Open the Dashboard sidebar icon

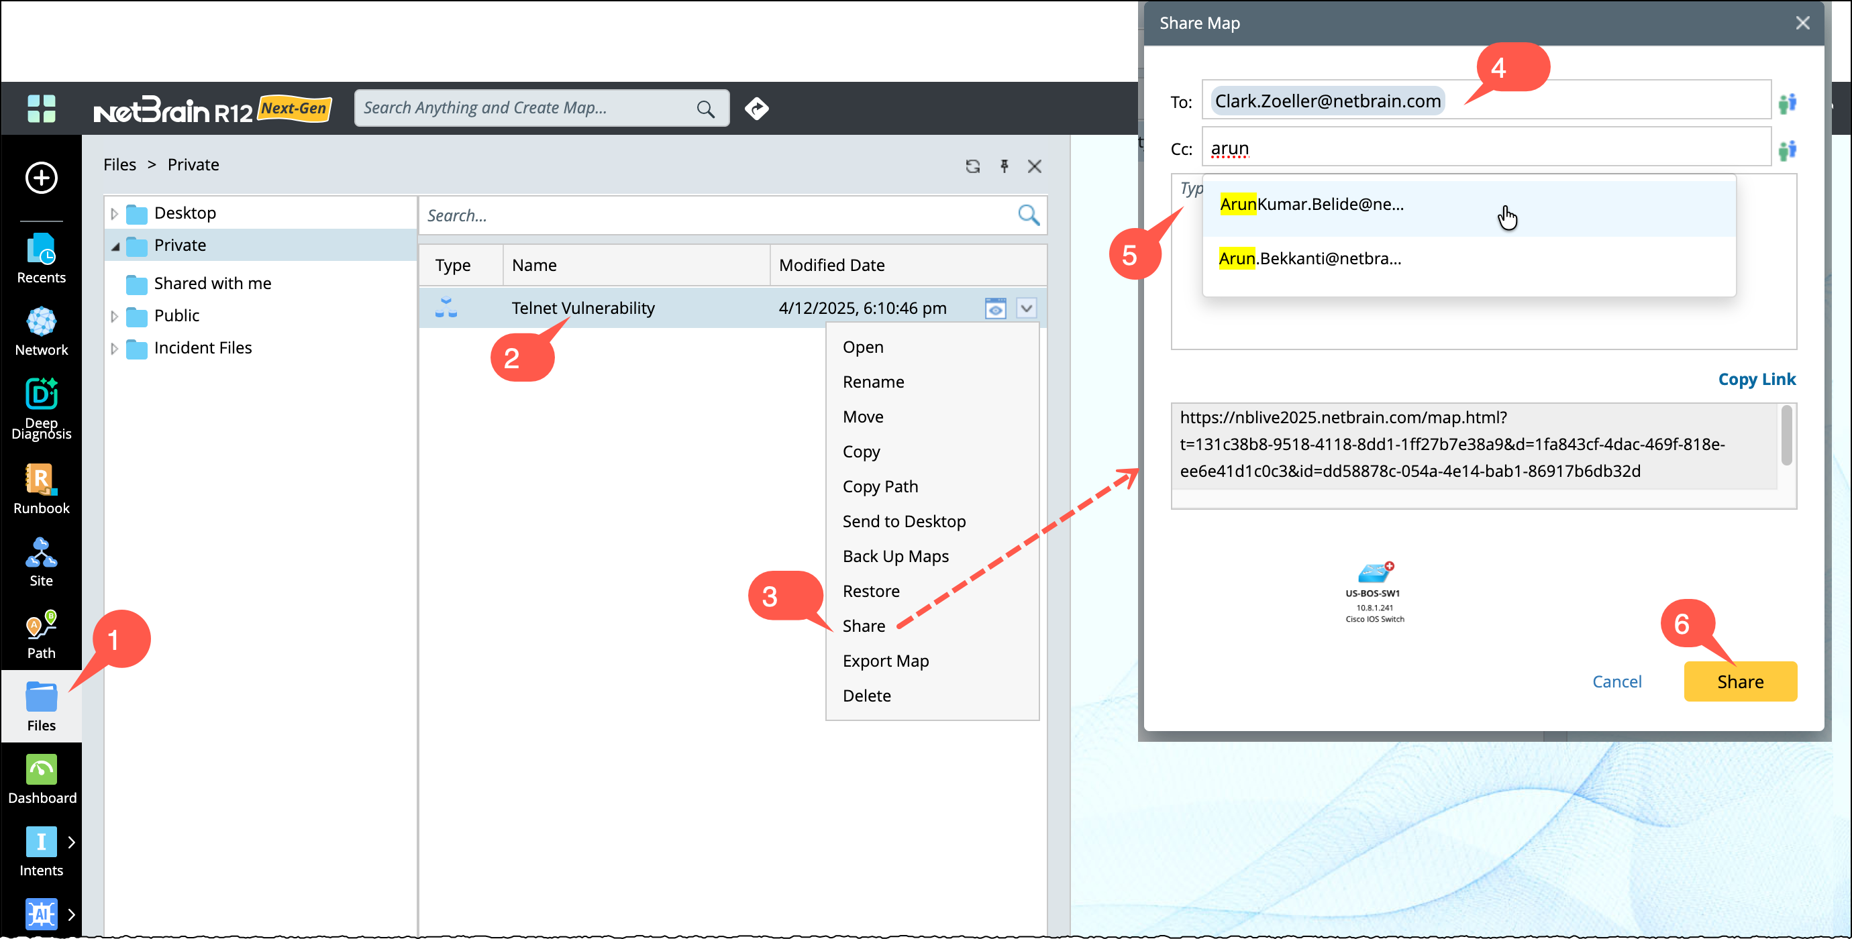(x=41, y=770)
